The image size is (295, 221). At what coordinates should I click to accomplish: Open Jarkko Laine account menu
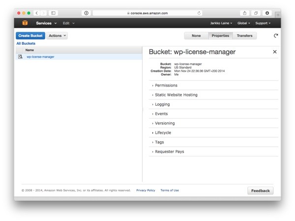[221, 23]
